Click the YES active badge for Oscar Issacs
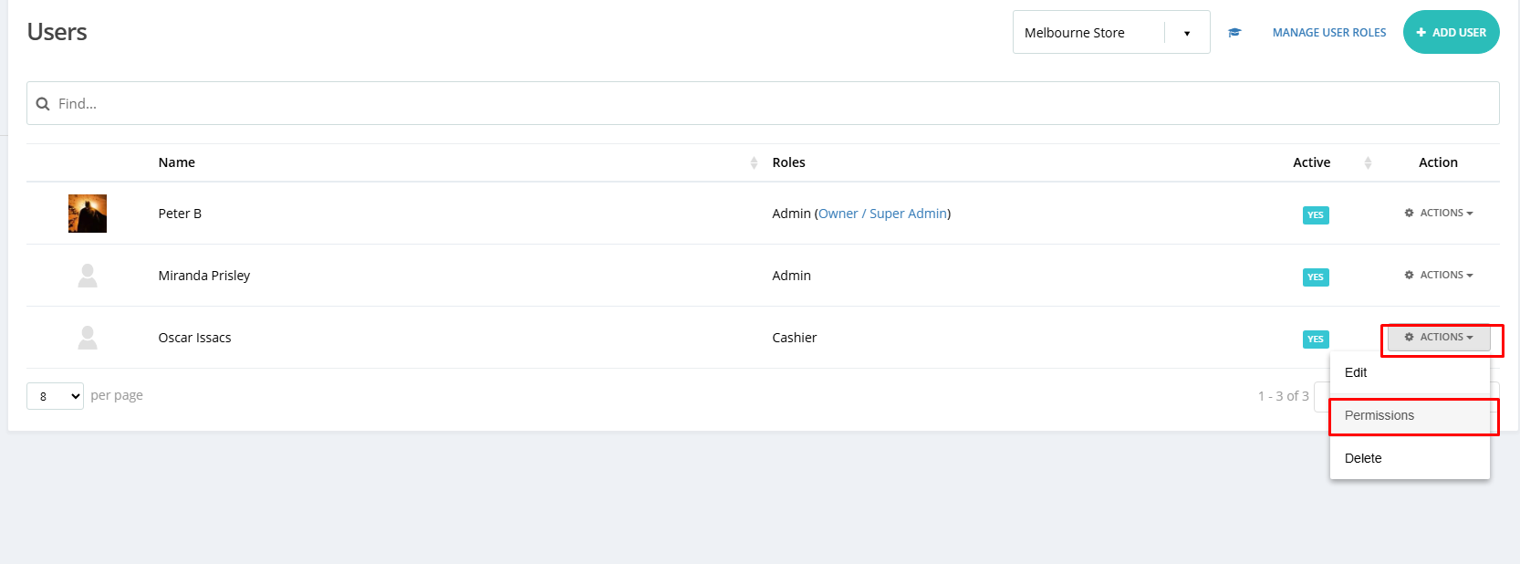 pos(1316,339)
